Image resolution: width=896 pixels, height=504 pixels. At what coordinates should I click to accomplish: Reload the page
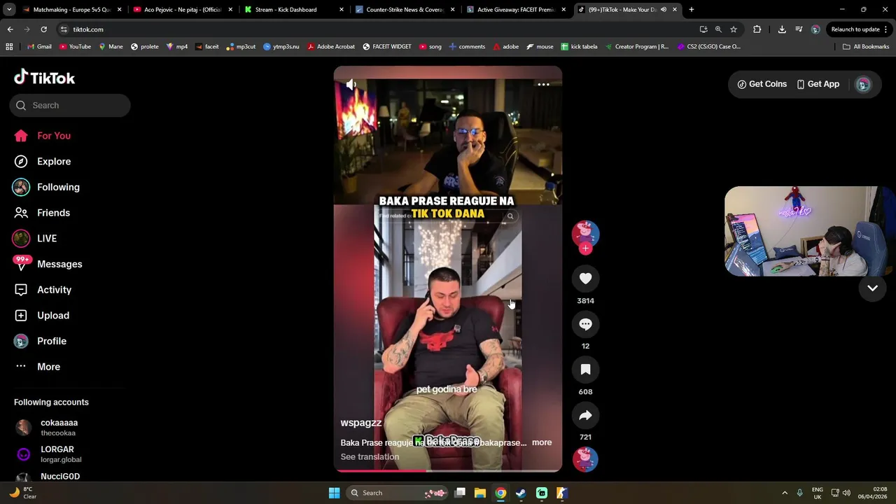[43, 29]
